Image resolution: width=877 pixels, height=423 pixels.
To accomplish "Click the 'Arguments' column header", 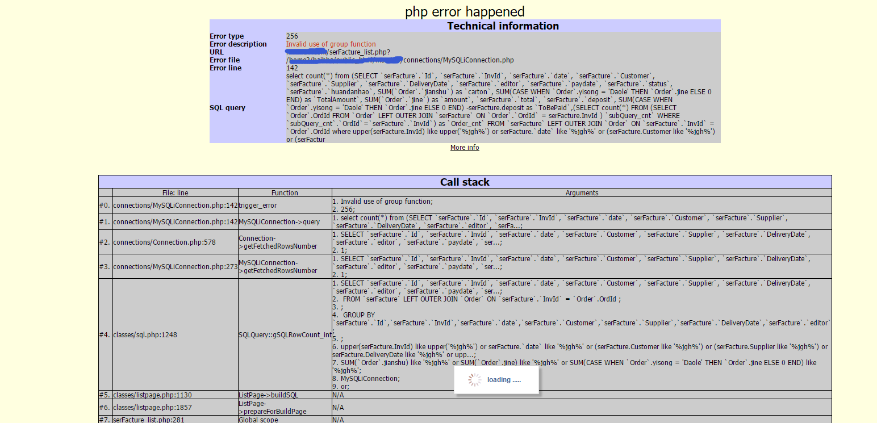I will coord(582,193).
